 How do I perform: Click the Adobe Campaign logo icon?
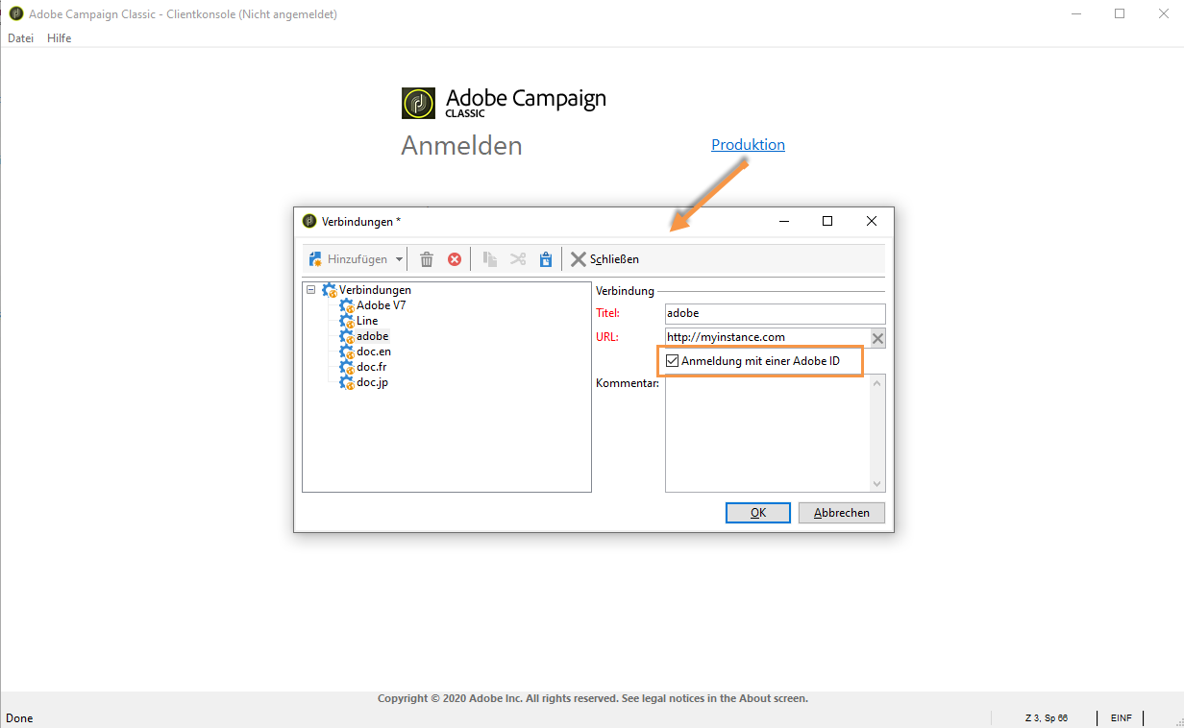[x=419, y=103]
